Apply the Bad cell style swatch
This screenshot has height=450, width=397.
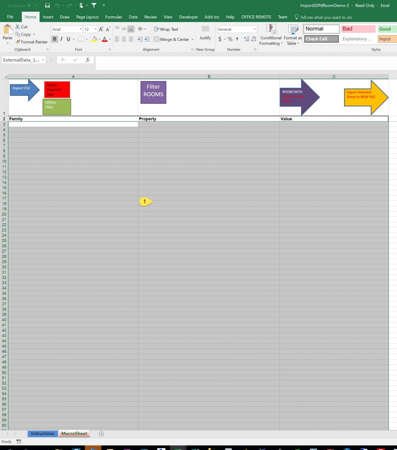point(358,29)
